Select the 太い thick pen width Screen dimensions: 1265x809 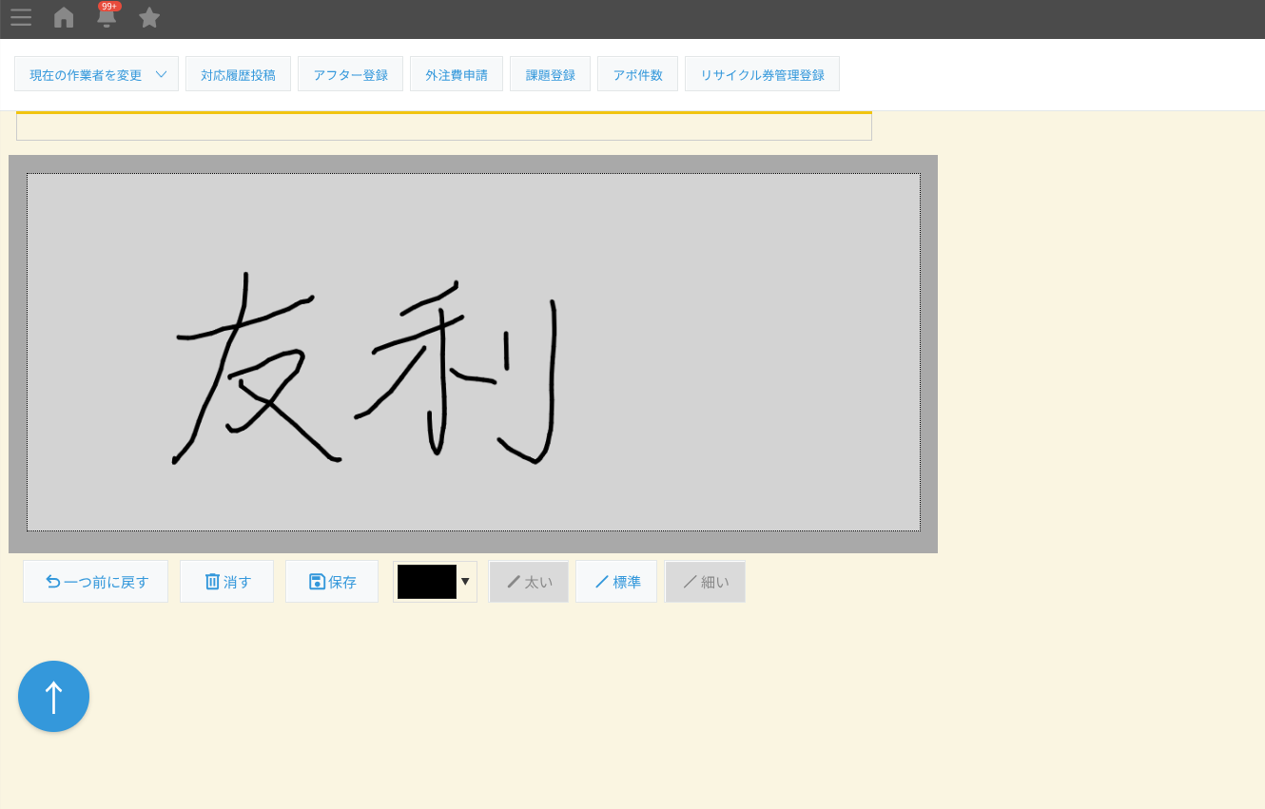point(529,582)
